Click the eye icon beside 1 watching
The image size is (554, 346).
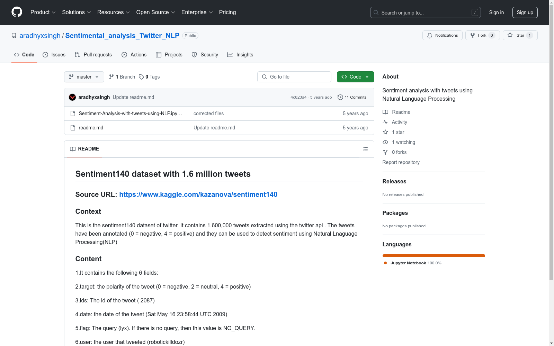pyautogui.click(x=385, y=142)
